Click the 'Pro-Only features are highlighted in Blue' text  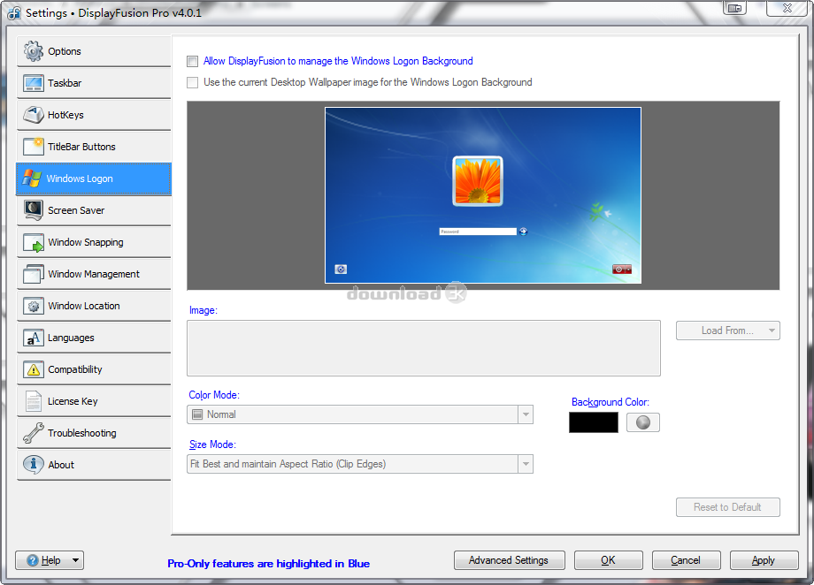pos(268,564)
